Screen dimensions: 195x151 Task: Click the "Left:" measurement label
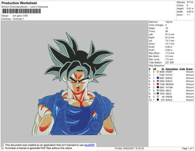point(151,34)
